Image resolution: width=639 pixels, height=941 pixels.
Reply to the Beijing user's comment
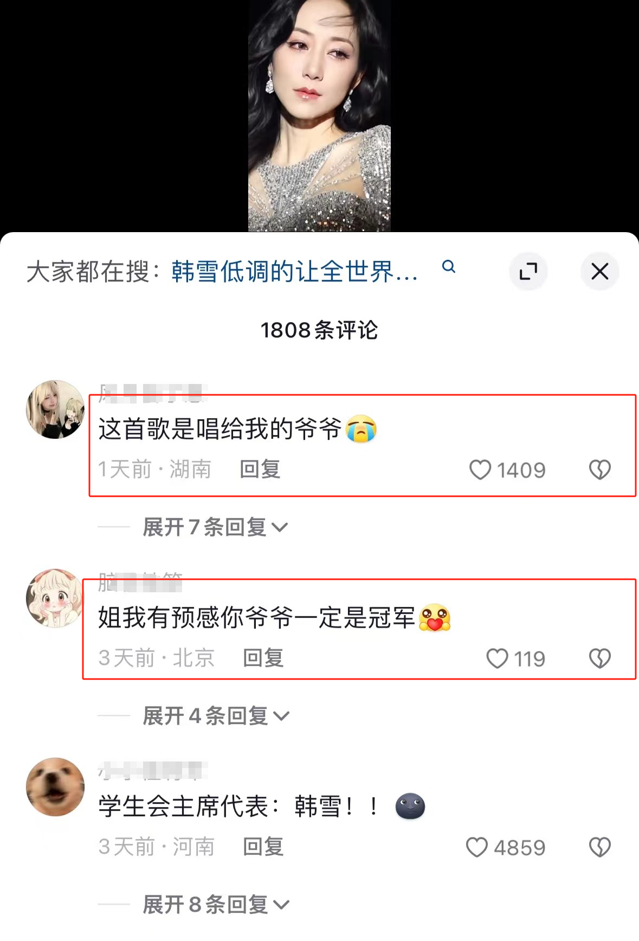coord(263,658)
